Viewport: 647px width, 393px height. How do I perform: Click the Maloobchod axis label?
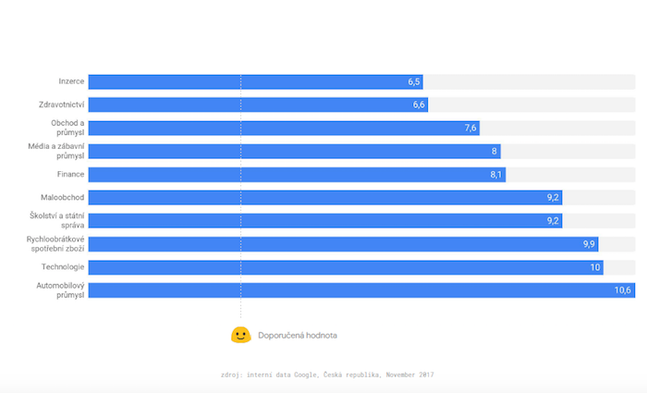(63, 198)
